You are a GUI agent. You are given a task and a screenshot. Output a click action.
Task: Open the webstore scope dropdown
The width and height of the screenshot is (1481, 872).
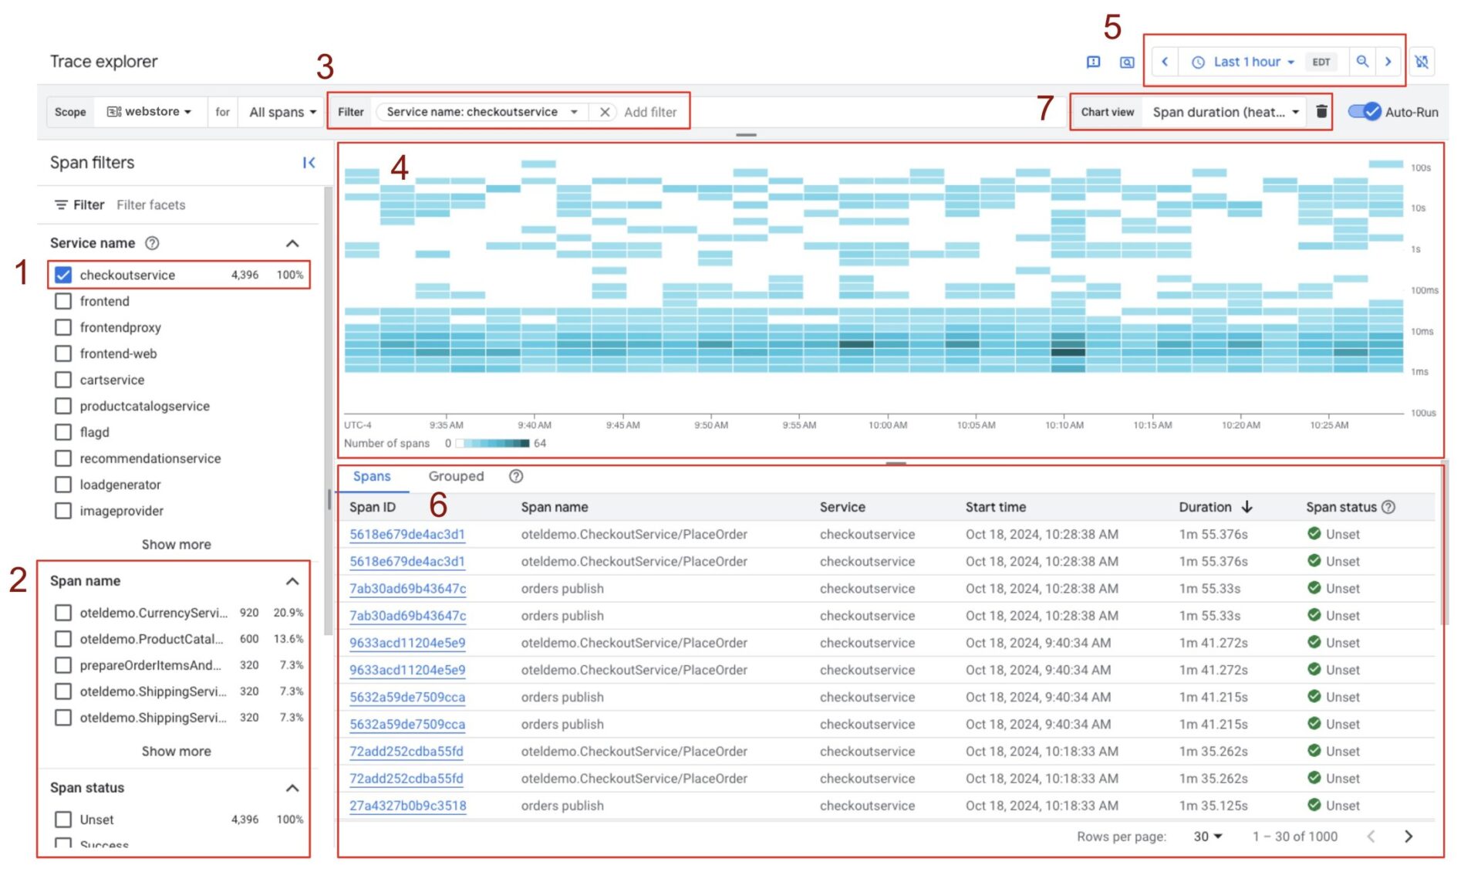(150, 112)
